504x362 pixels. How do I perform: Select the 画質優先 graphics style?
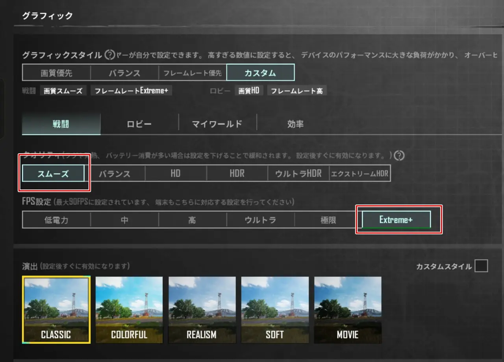click(56, 73)
